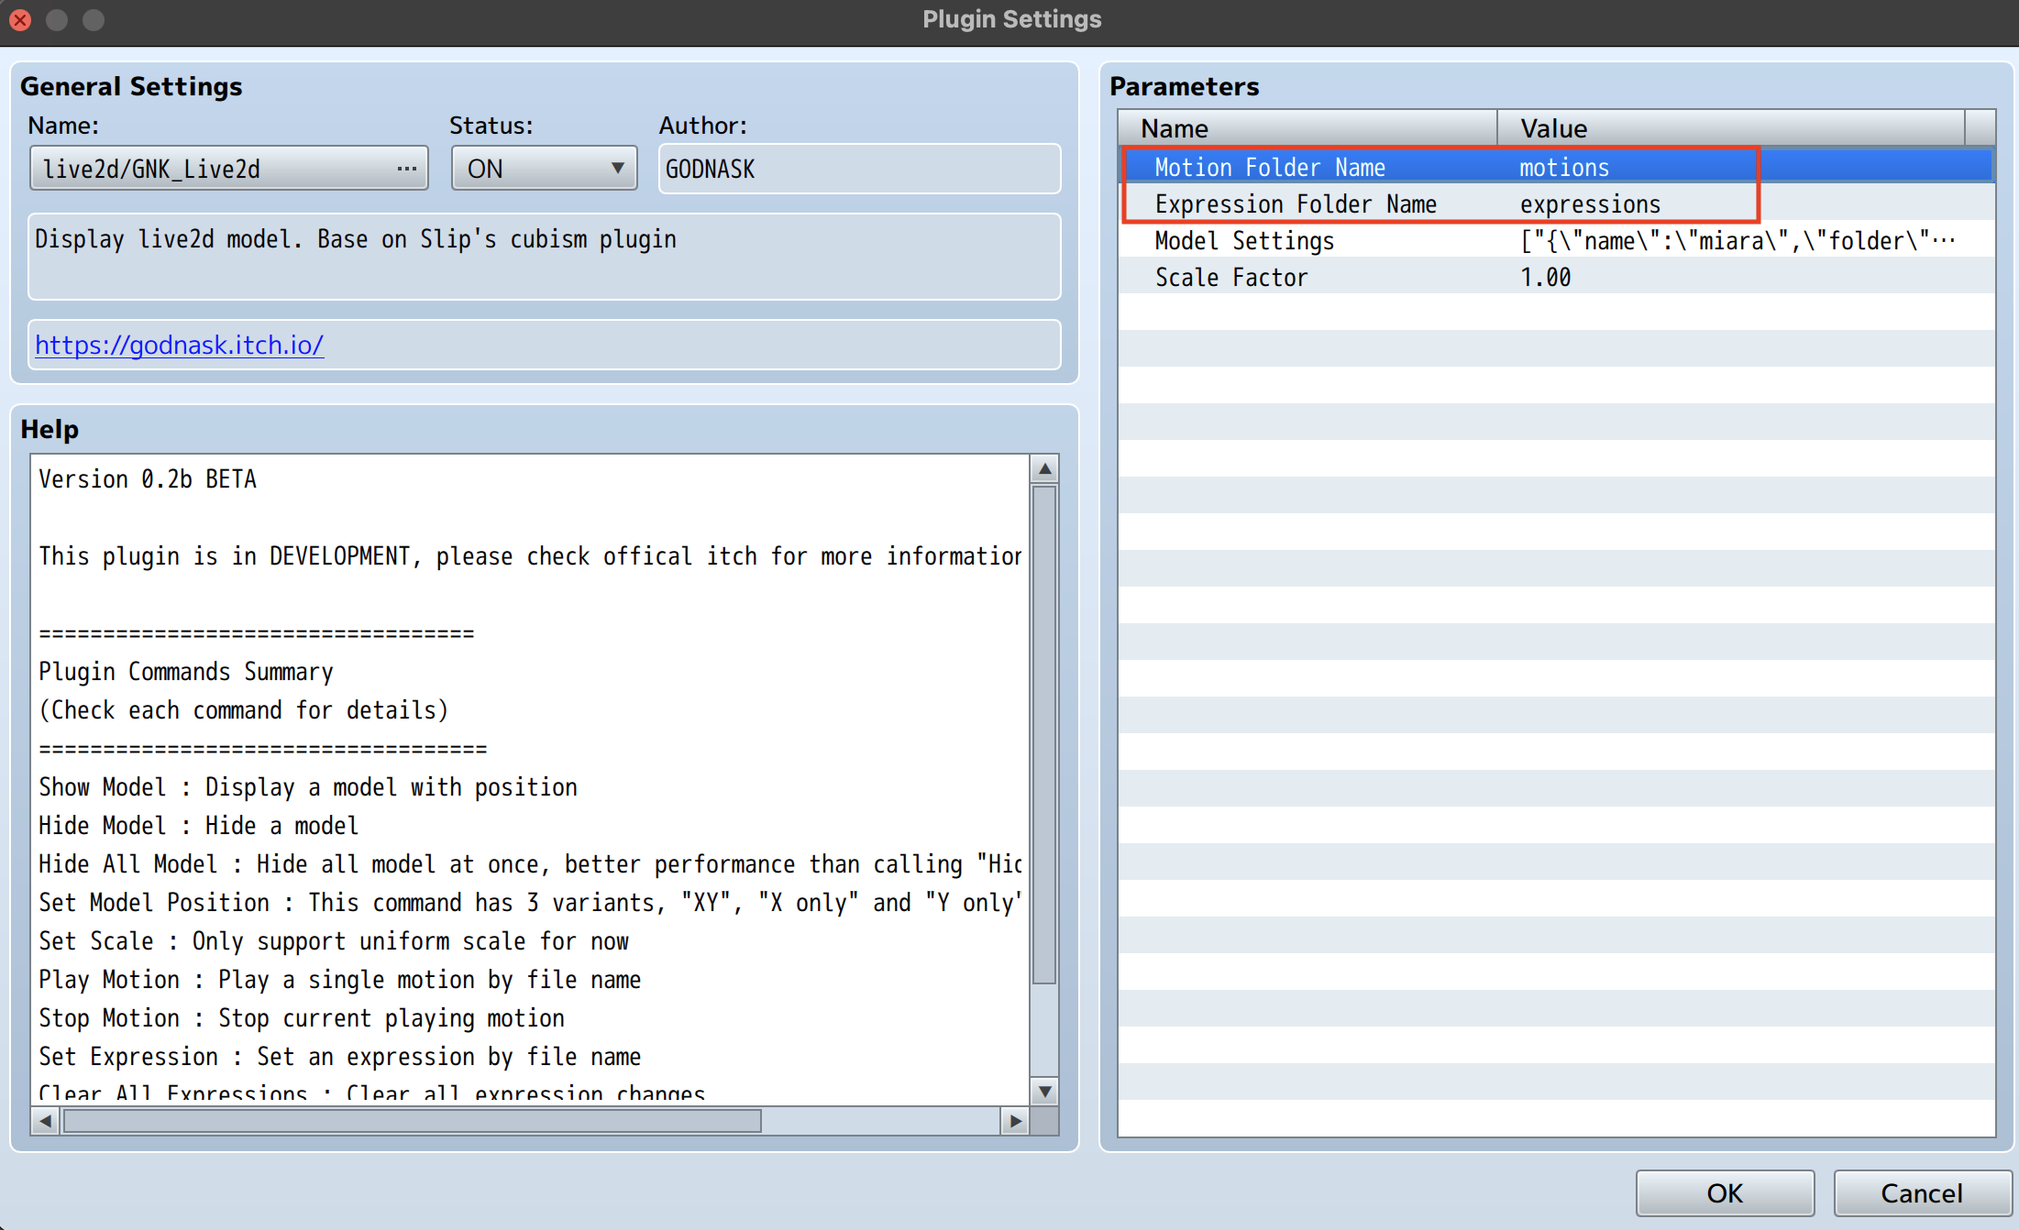Click the Help horizontal scrollbar thumb

(413, 1121)
